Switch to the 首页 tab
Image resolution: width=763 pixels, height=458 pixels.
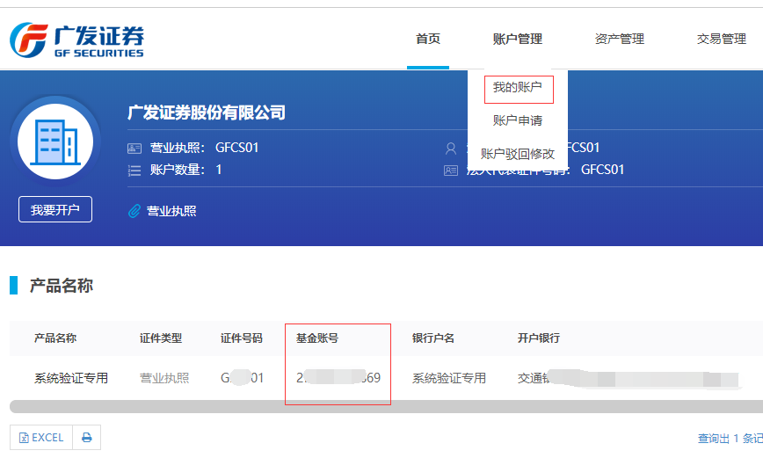coord(428,39)
